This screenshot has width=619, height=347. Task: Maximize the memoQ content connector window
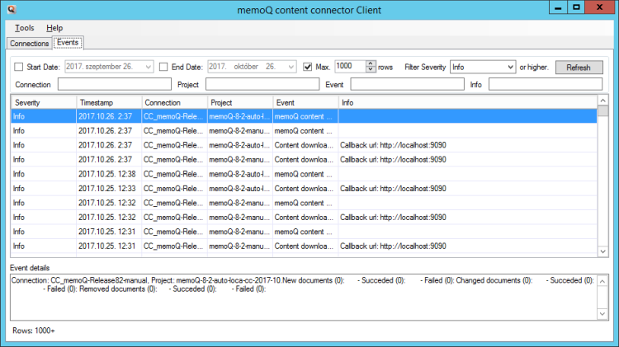click(x=576, y=7)
